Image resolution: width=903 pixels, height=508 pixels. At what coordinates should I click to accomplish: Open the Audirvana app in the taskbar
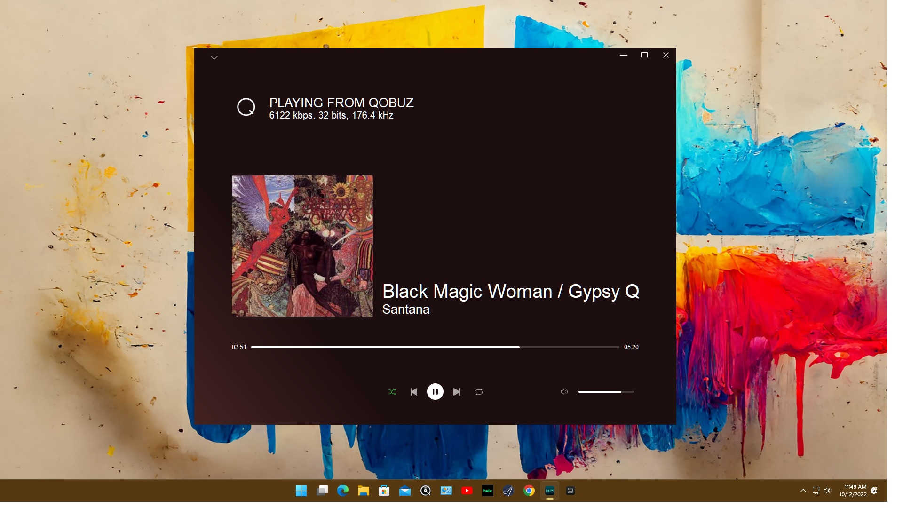508,491
